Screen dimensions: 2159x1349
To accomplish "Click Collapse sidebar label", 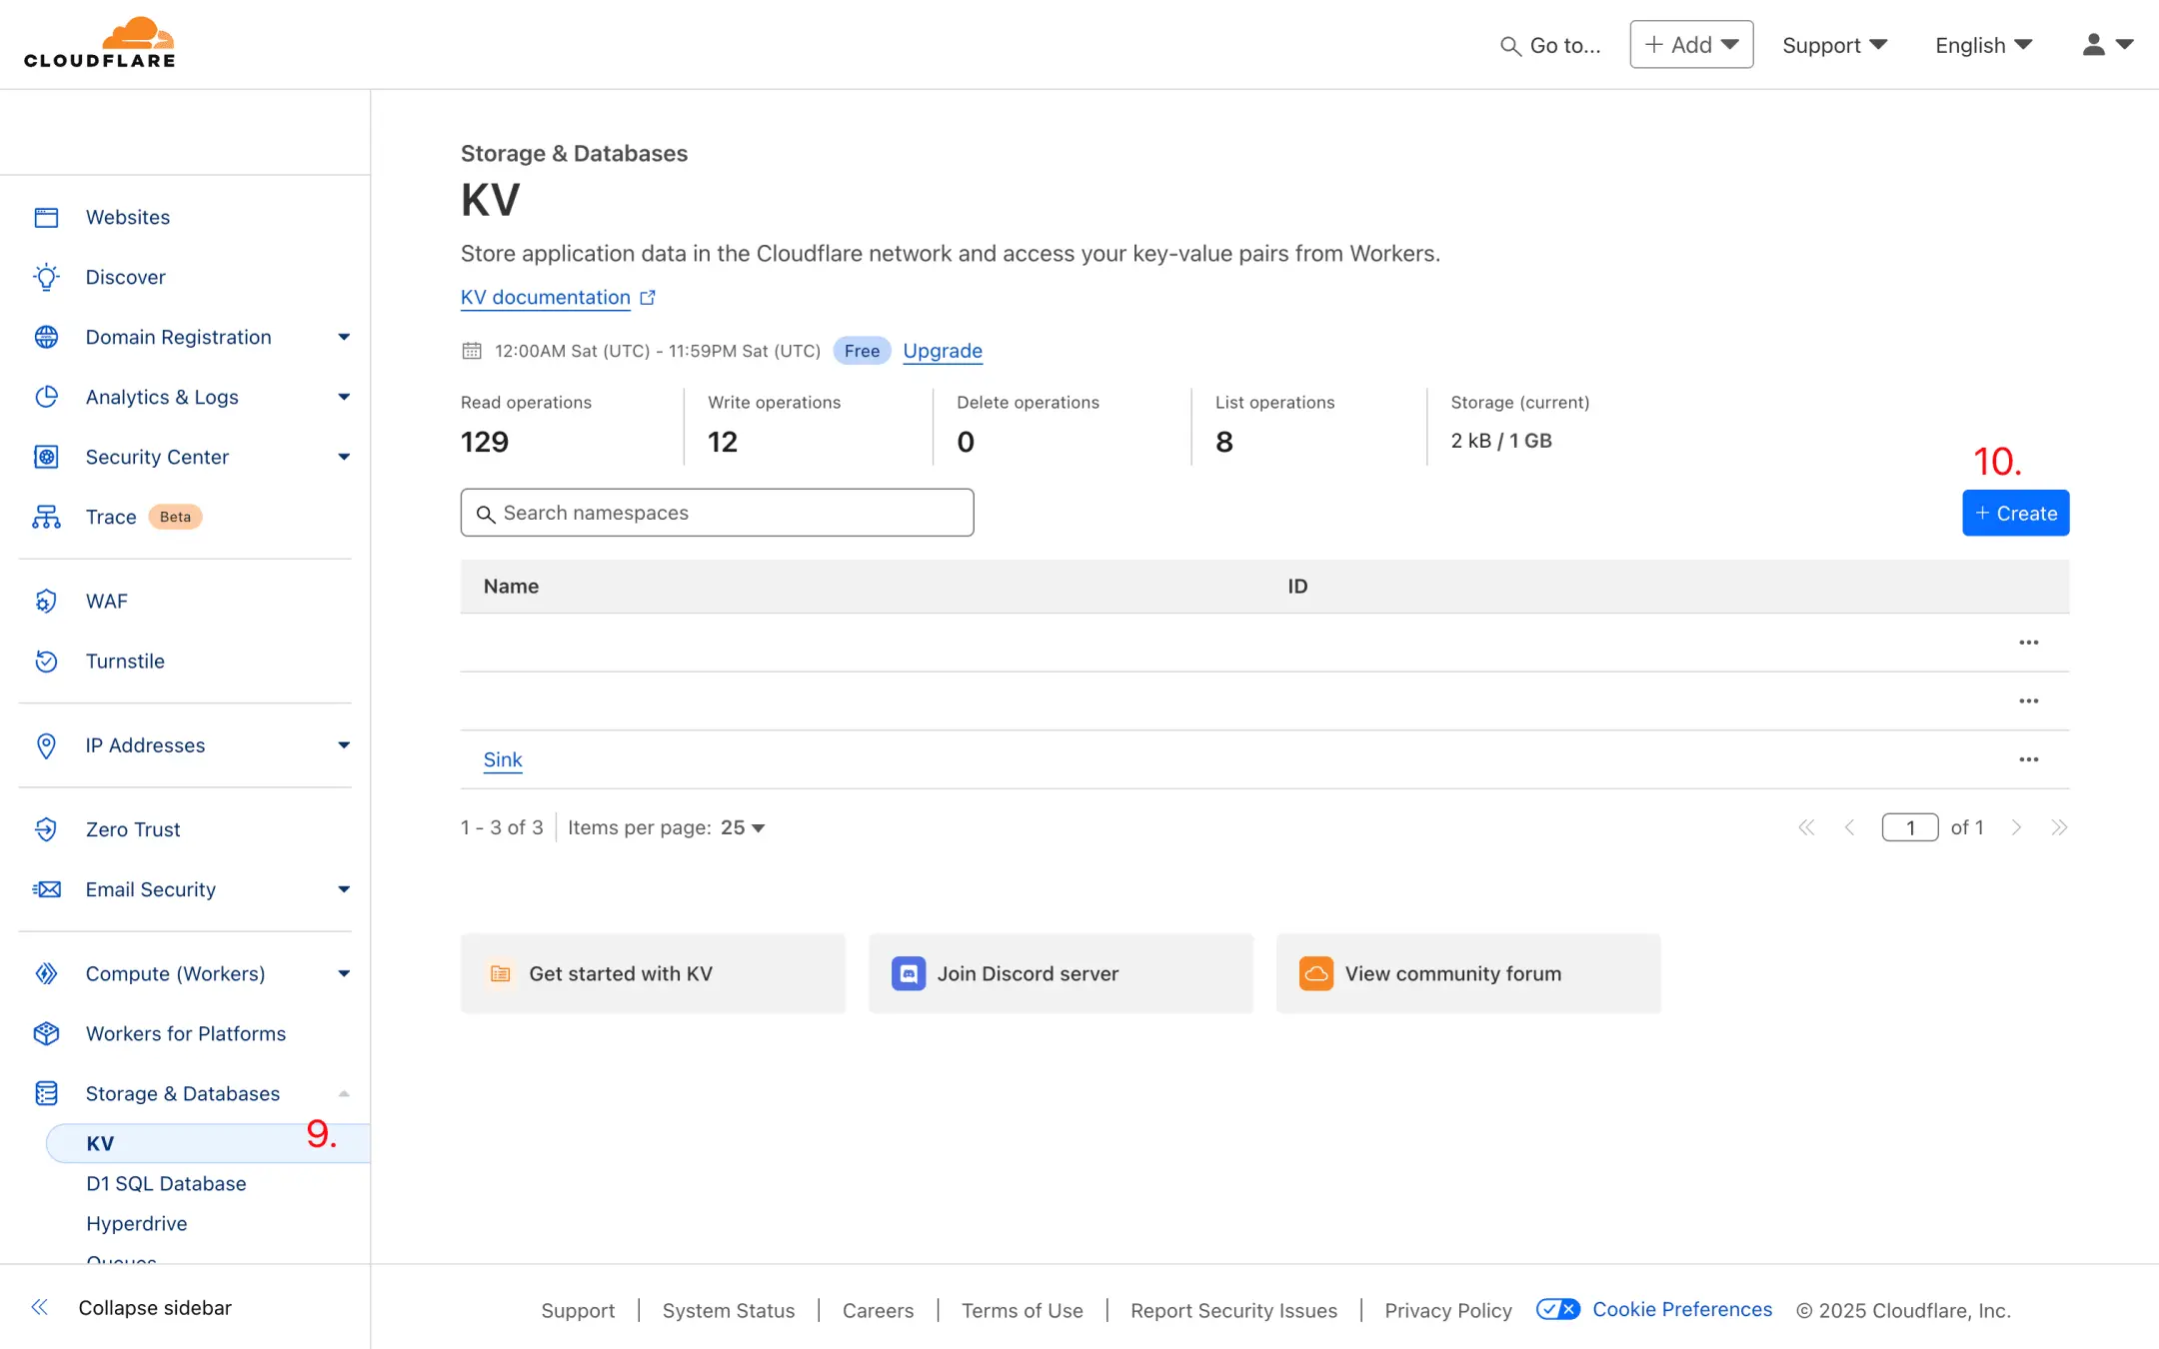I will click(x=155, y=1307).
